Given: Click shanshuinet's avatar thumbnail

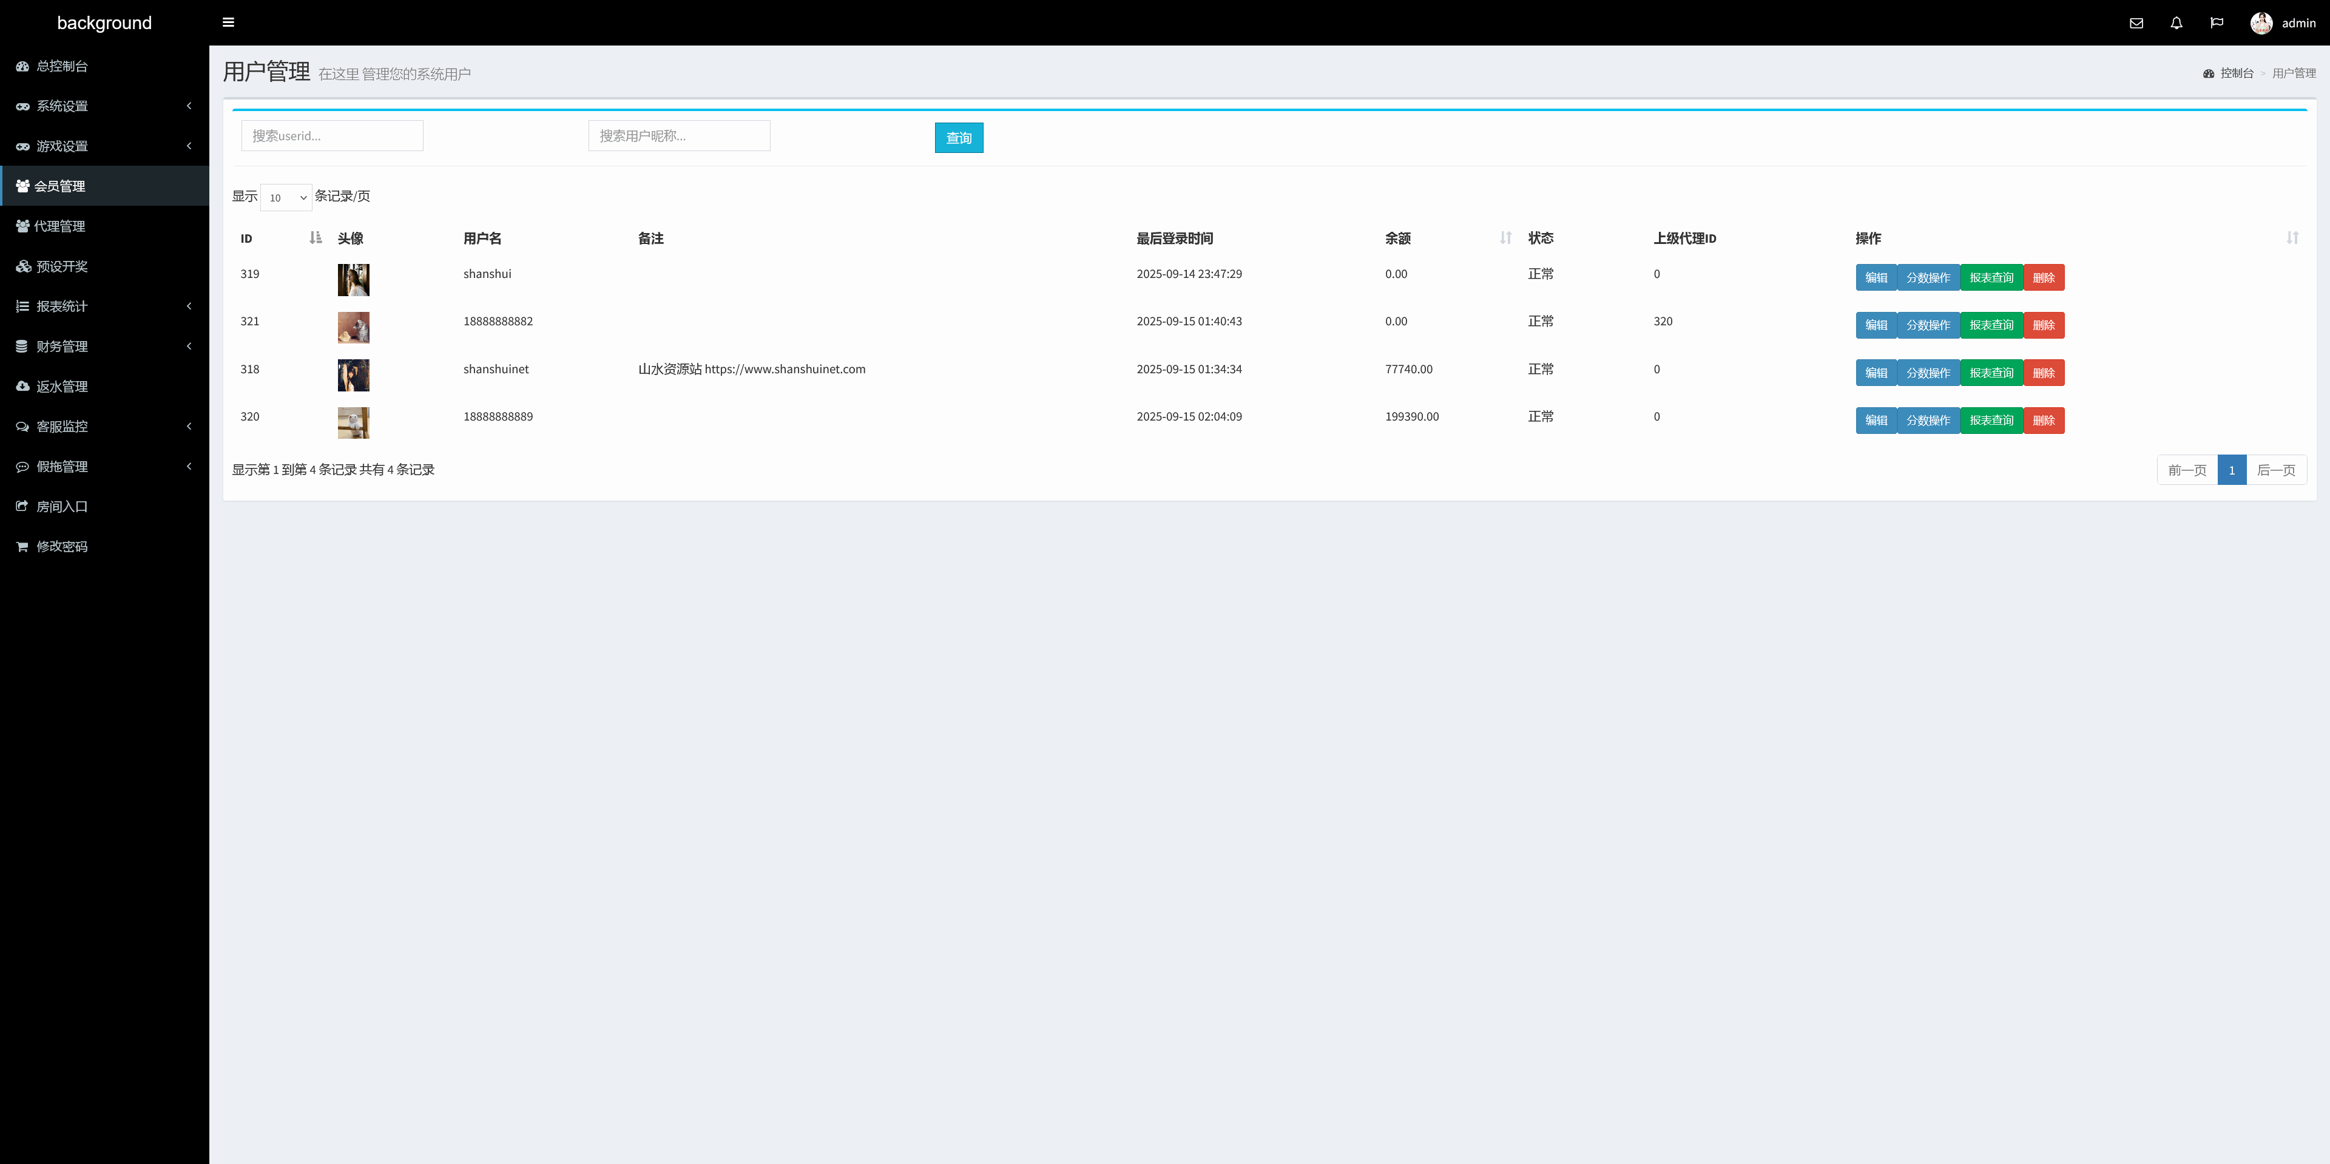Looking at the screenshot, I should (x=353, y=374).
